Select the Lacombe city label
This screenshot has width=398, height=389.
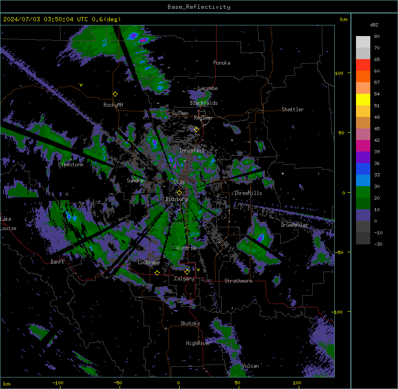click(208, 88)
